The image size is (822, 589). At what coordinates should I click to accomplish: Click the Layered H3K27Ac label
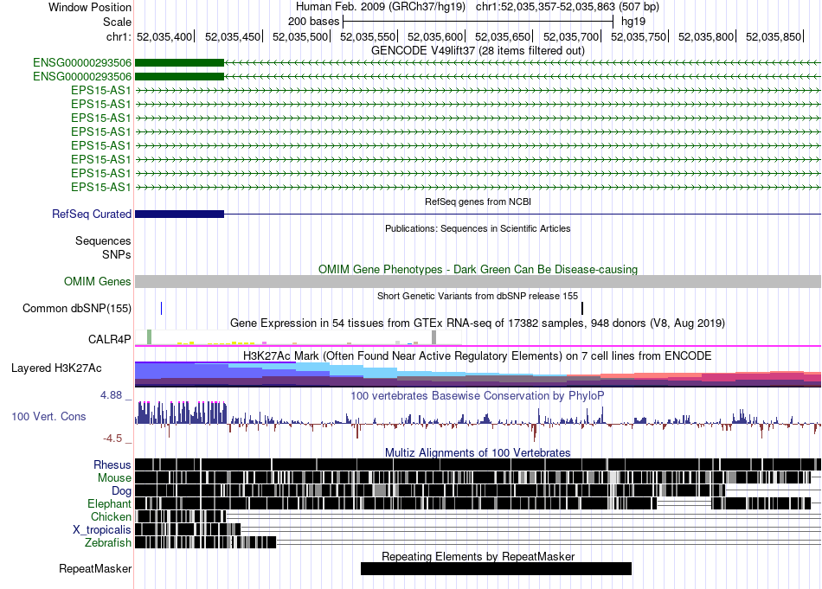(56, 368)
